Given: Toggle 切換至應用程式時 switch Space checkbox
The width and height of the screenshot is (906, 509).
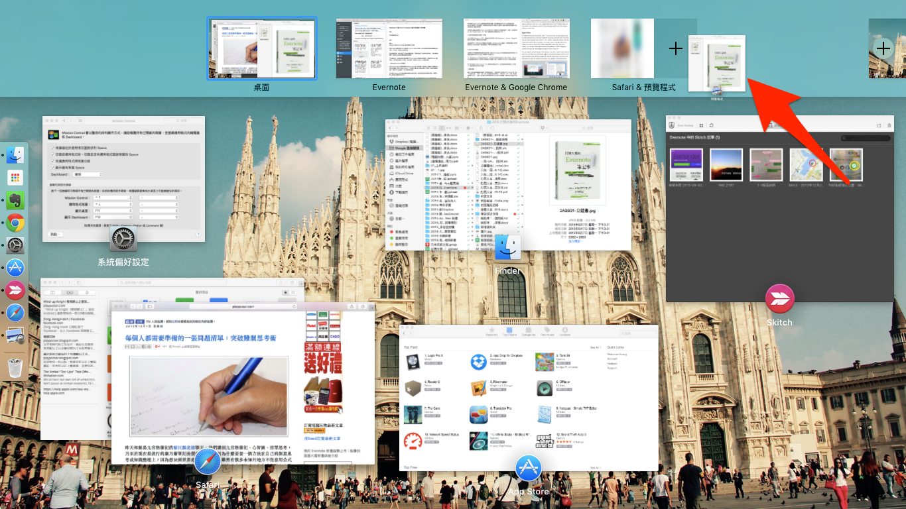Looking at the screenshot, I should [52, 153].
